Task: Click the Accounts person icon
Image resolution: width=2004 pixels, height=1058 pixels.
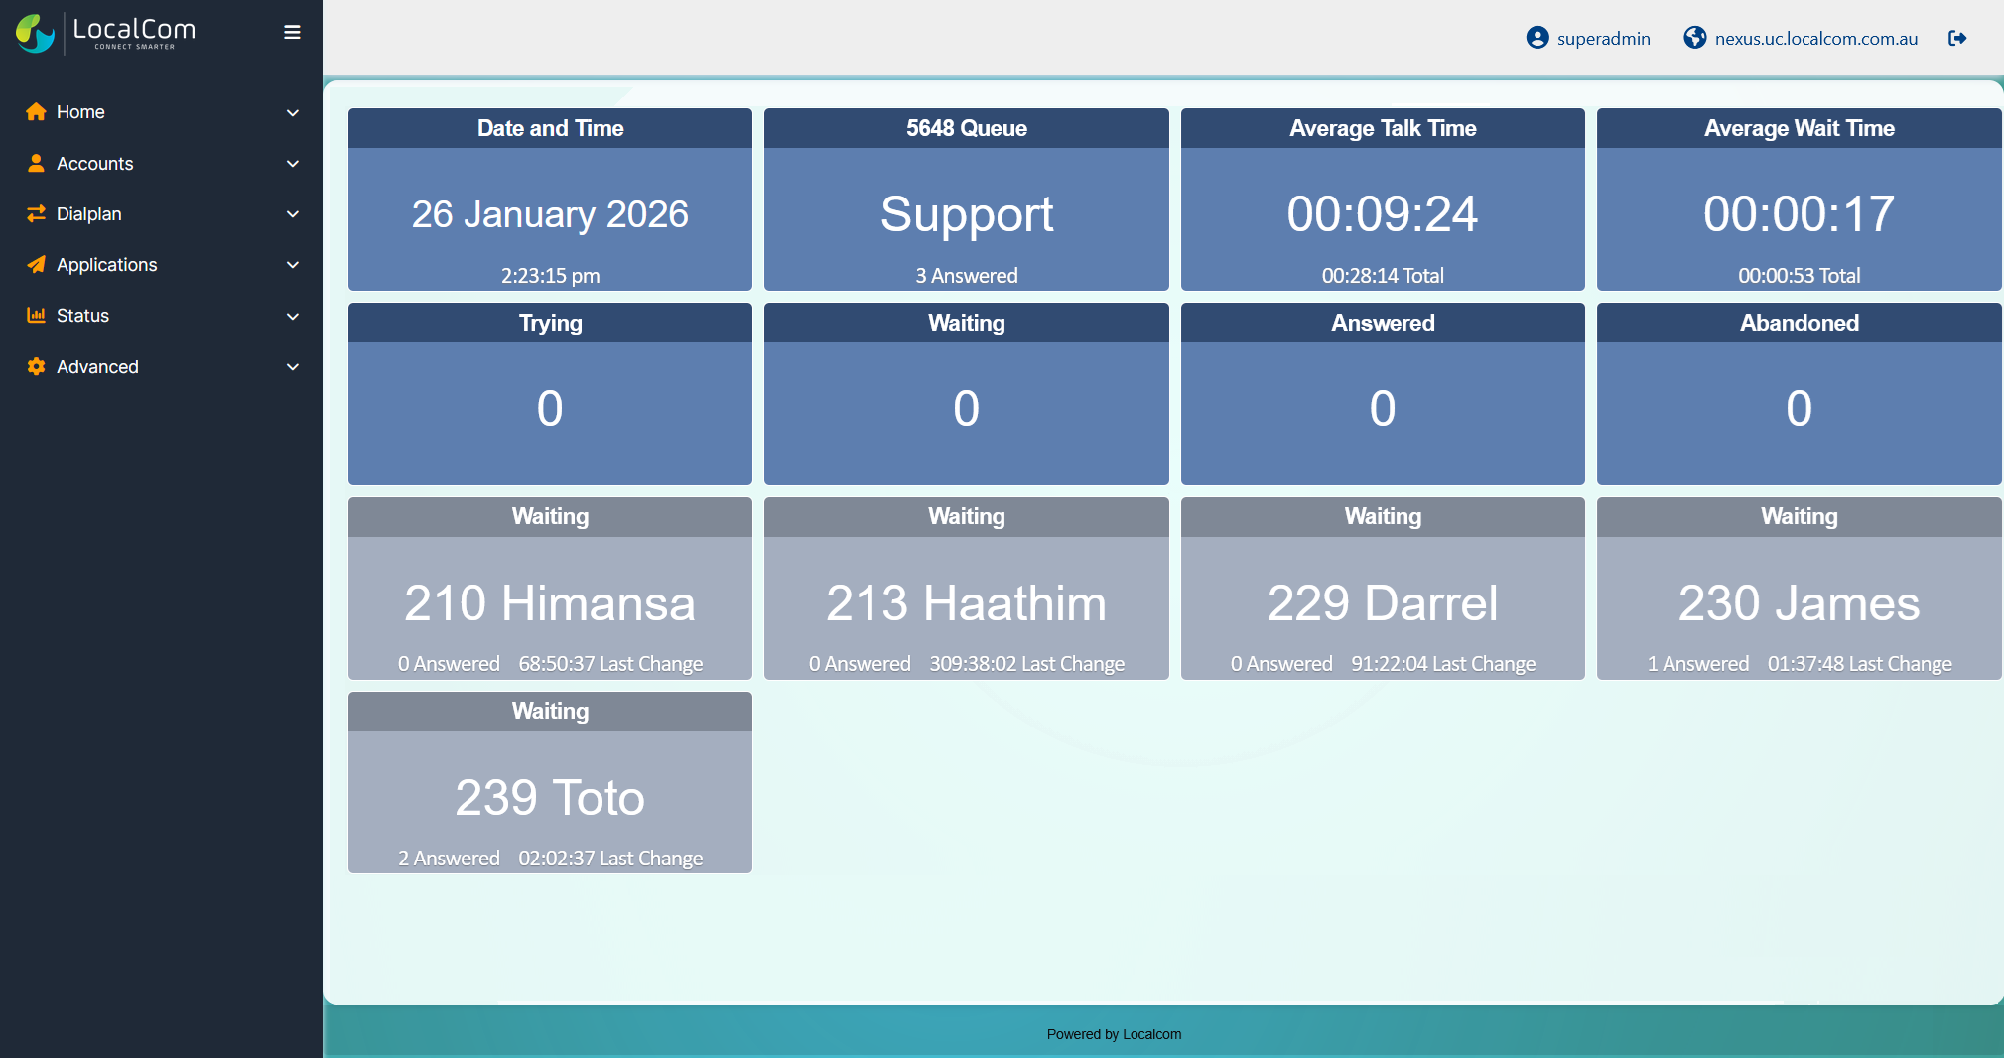Action: point(36,164)
